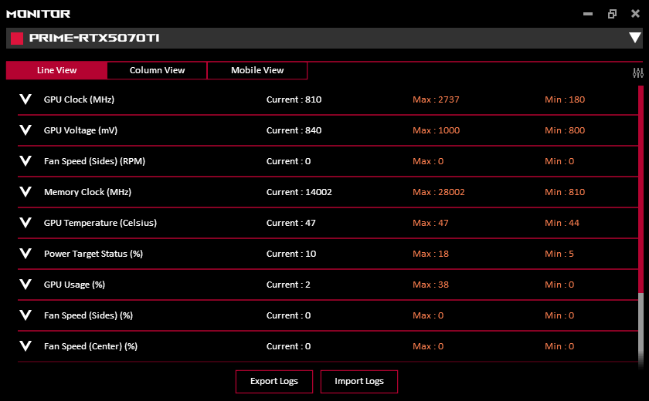Click the "Current : 47" temperature value
Screen dimensions: 649x401
[291, 223]
